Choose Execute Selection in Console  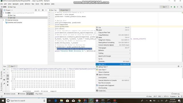click(x=113, y=80)
